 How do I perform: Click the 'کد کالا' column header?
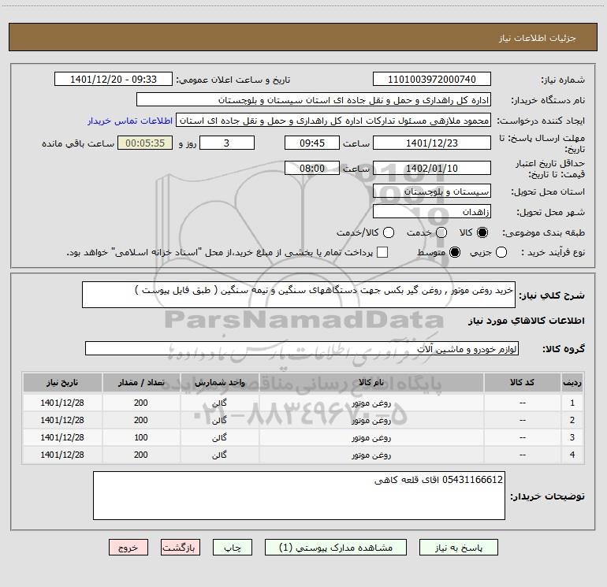click(522, 382)
